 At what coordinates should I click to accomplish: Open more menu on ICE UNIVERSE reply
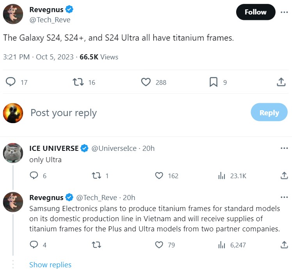284,148
